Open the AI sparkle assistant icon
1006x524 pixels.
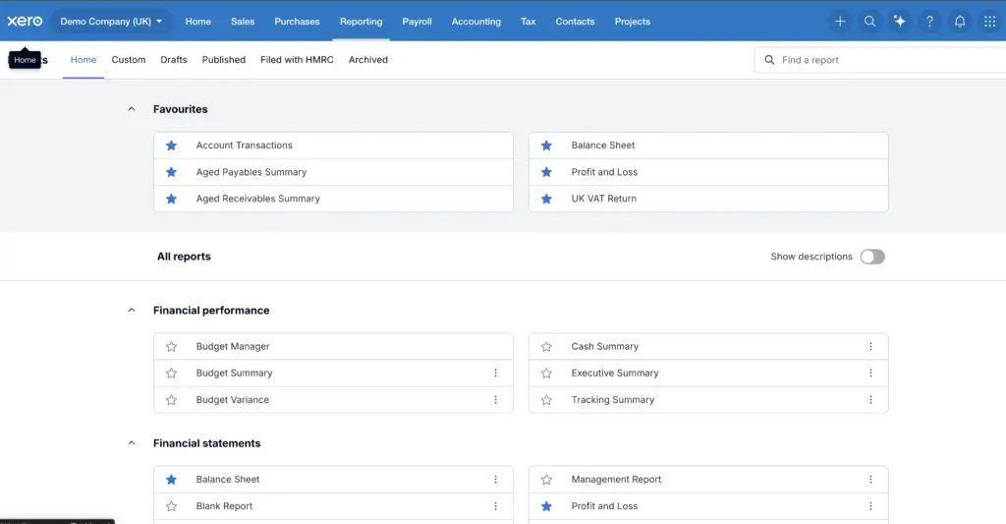tap(900, 22)
